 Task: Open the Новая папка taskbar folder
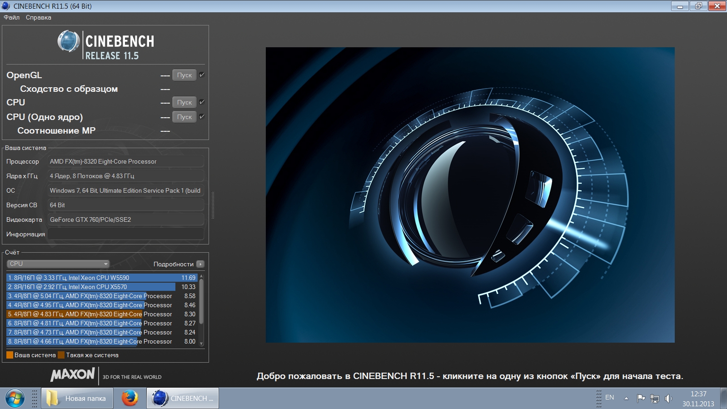(76, 399)
